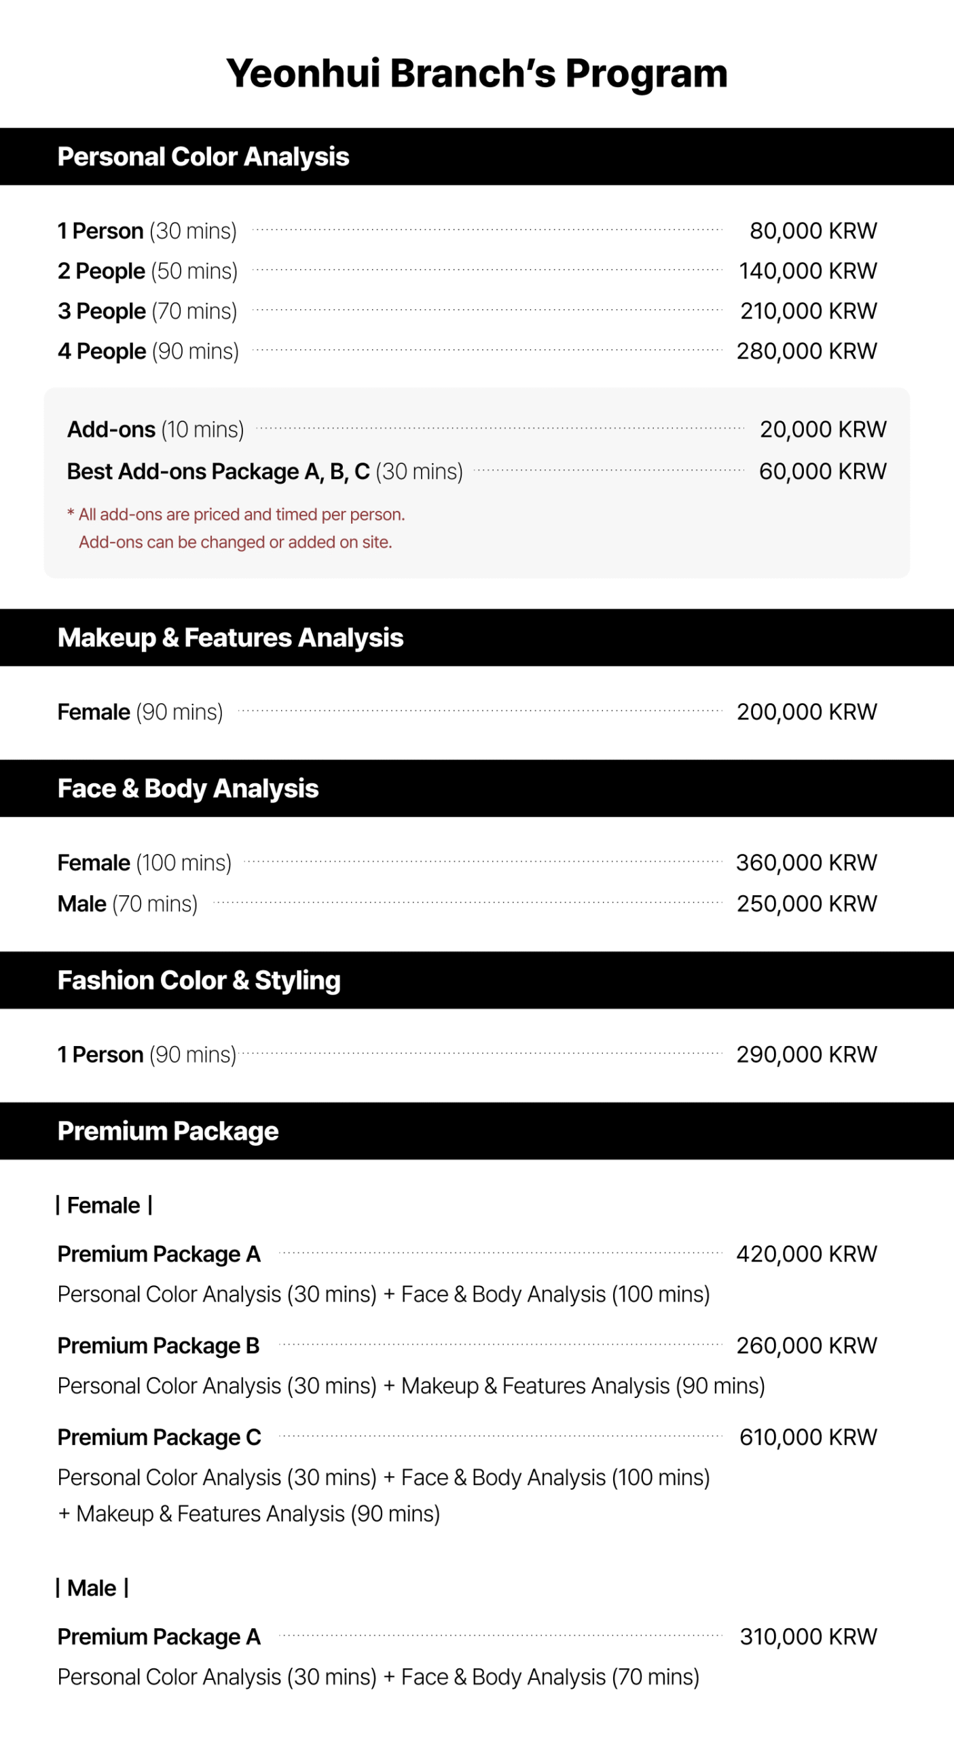Click the 610,000 KRW Premium Package C price
Screen dimensions: 954x1739
click(x=808, y=1437)
